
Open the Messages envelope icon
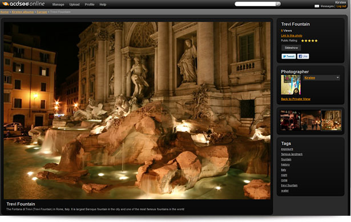317,6
